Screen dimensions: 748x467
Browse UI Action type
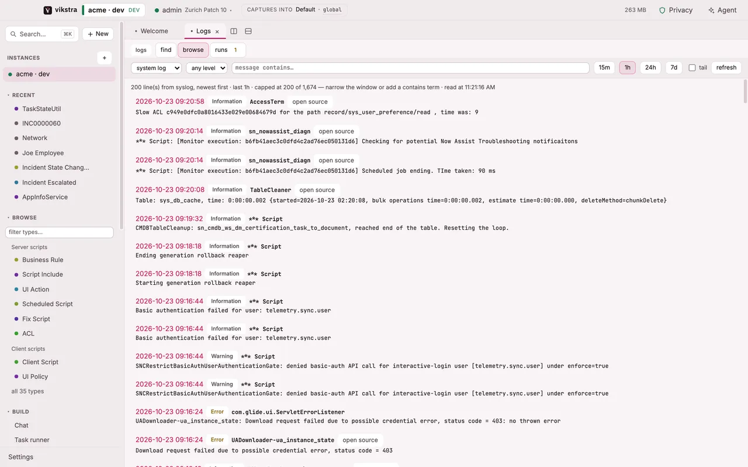point(36,290)
